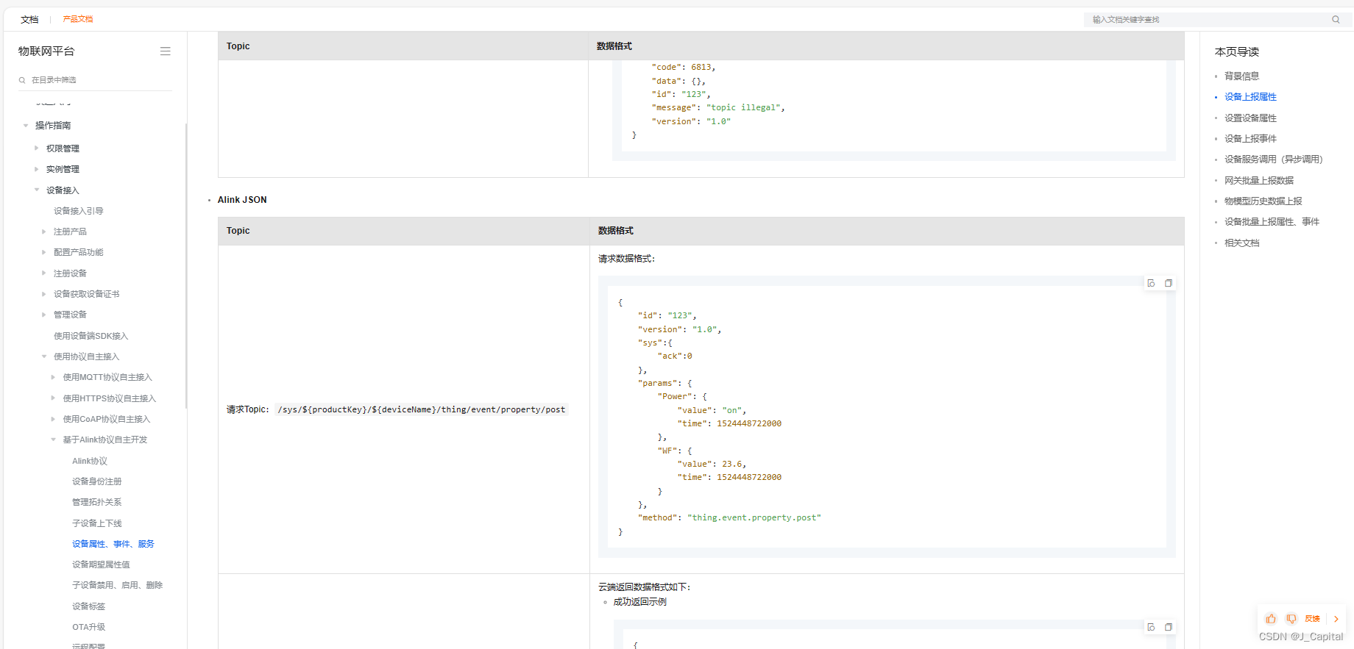Click theme icon on request data code block
This screenshot has width=1354, height=649.
point(1152,283)
